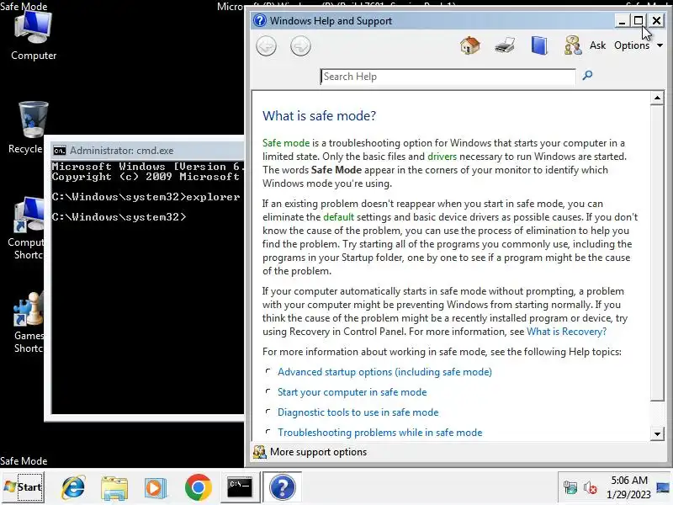Close the Windows Help and Support window
673x505 pixels.
[x=656, y=20]
